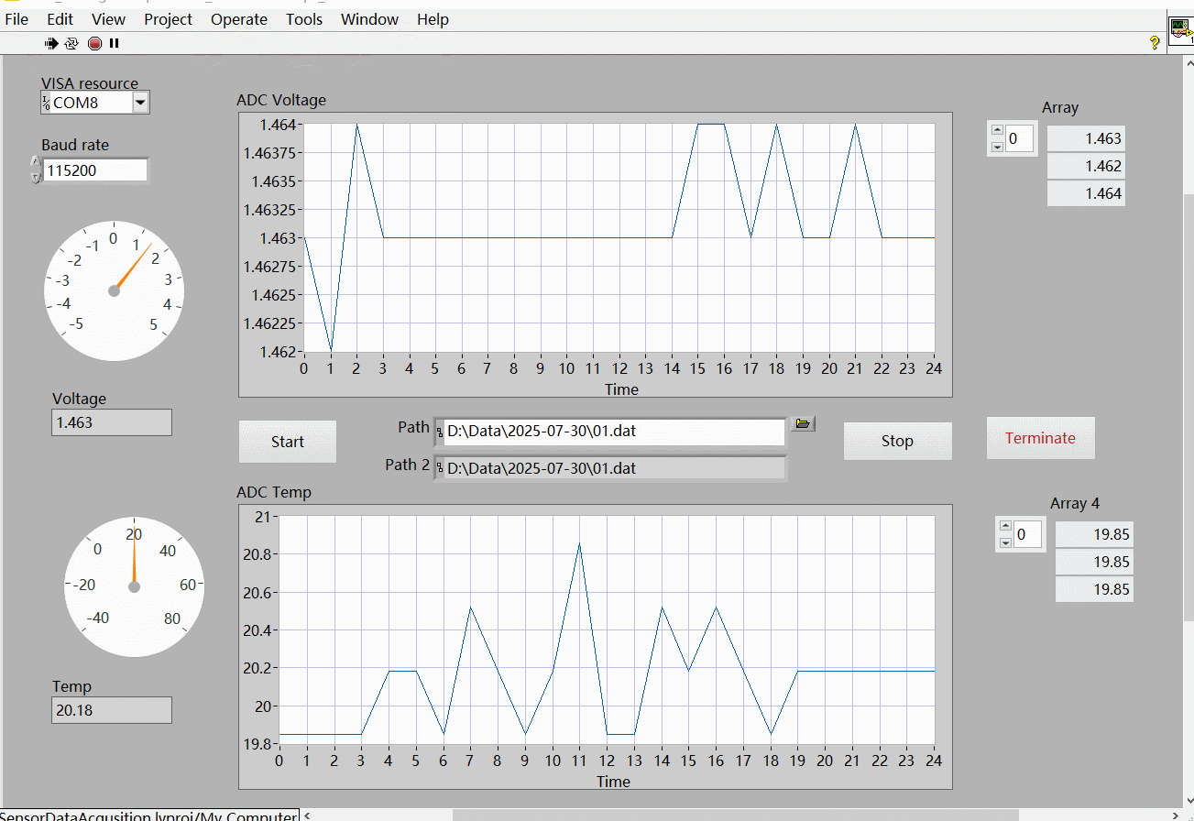Increase Baud rate with the up arrow

pos(36,163)
